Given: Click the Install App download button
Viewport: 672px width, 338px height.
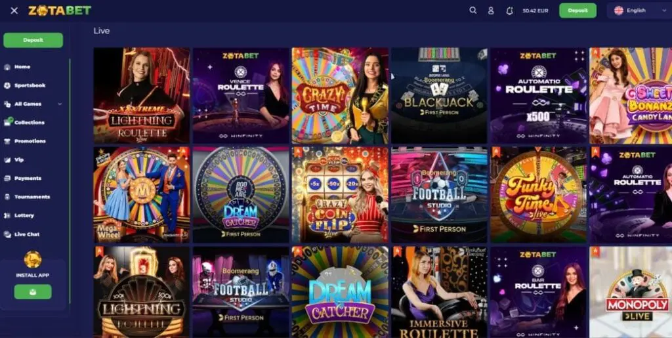Looking at the screenshot, I should [33, 292].
